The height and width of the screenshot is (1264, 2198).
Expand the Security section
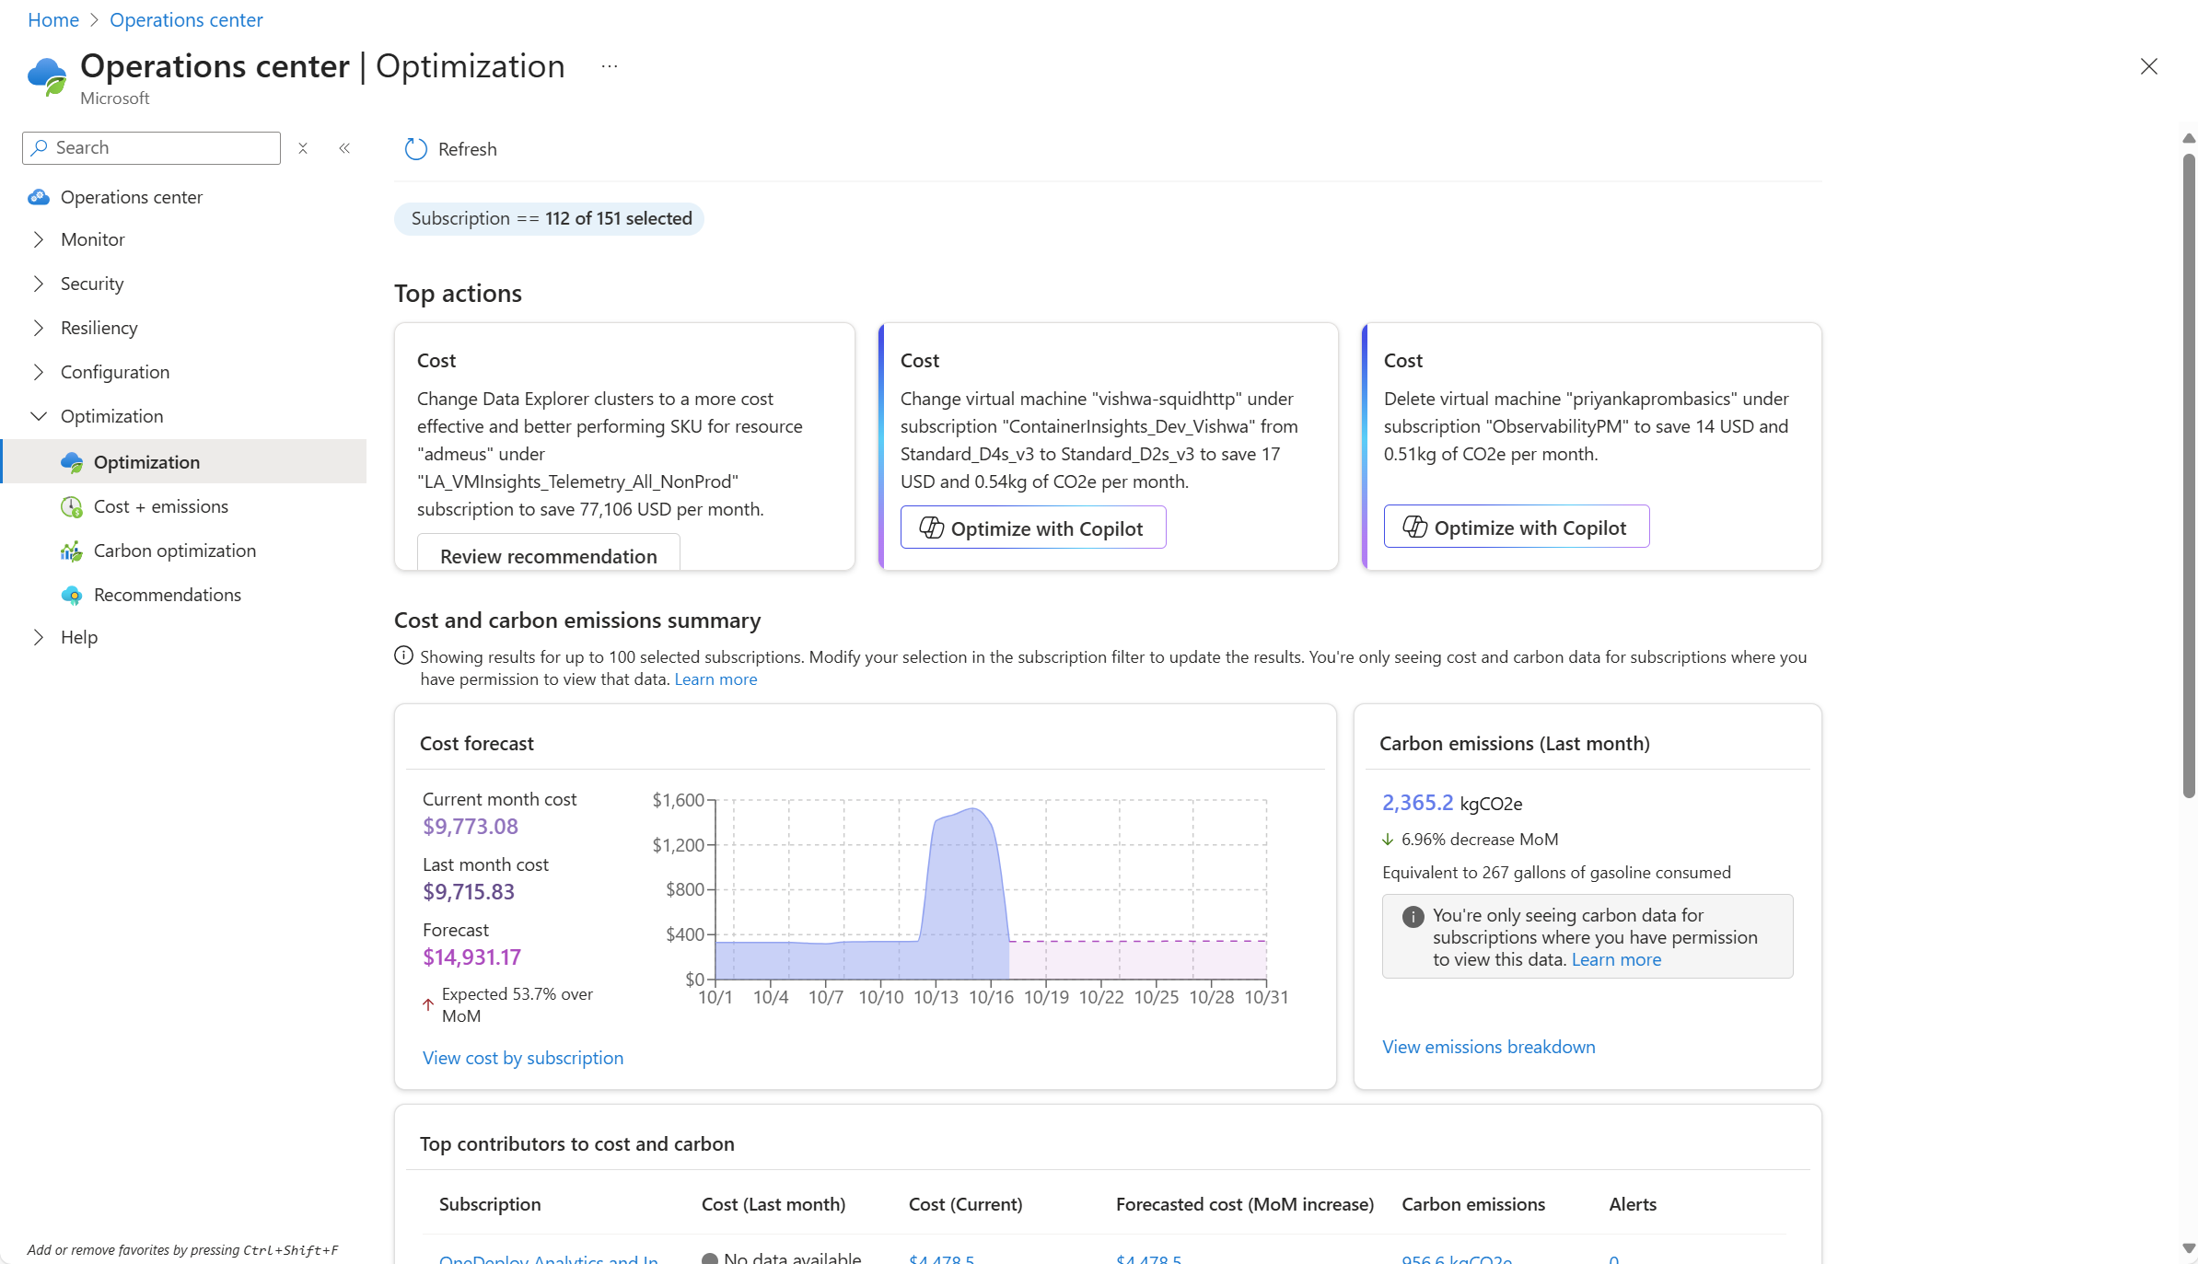[x=39, y=284]
